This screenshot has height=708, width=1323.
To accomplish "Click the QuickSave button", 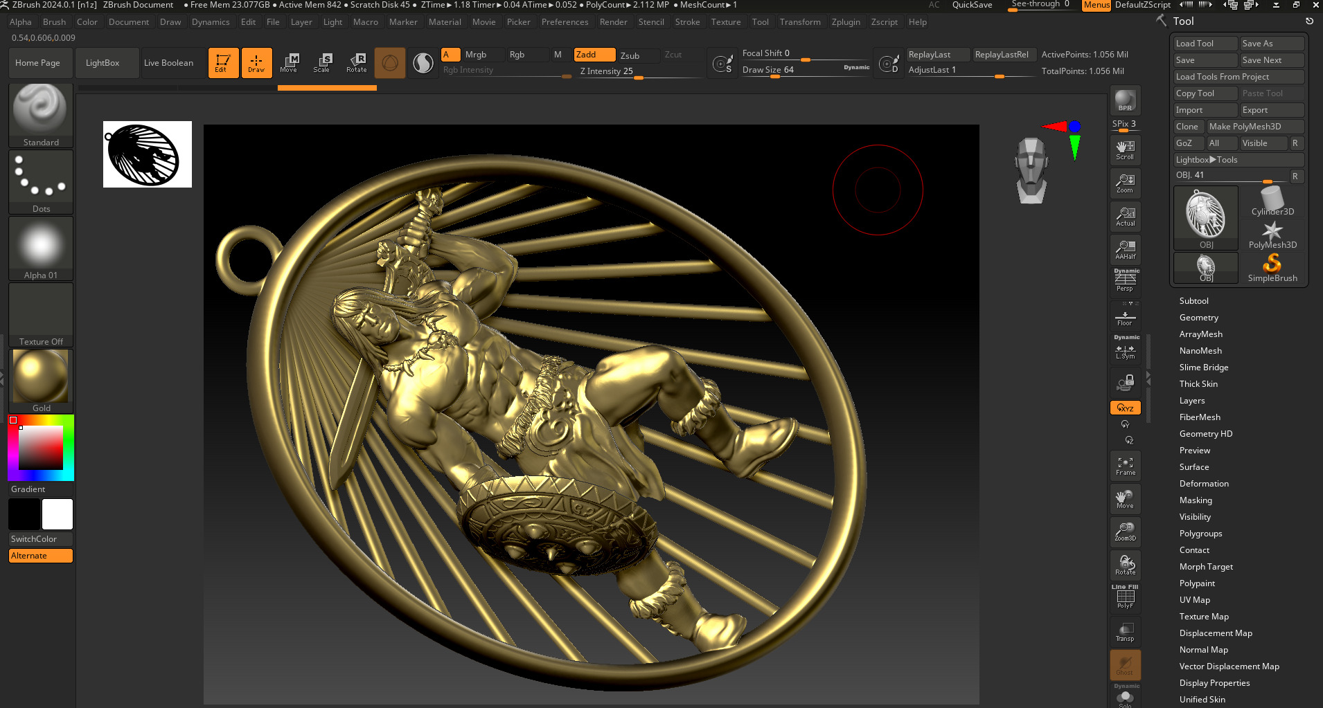I will [972, 5].
